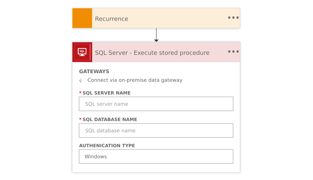Click the SQL DATABASE NAME label
The image size is (313, 180).
110,119
